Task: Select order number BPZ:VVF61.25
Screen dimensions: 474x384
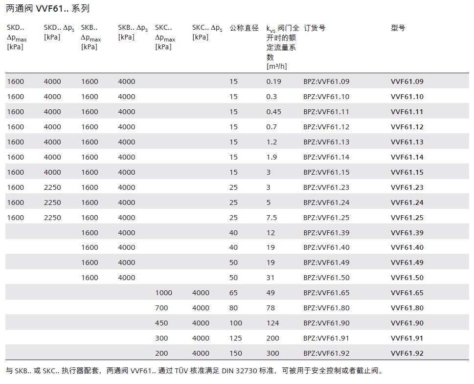Action: coord(326,218)
